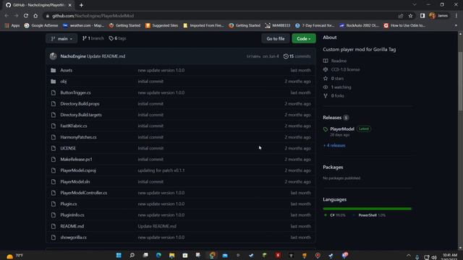Open taskbar Search magnifier
The height and width of the screenshot is (260, 463).
[132, 255]
